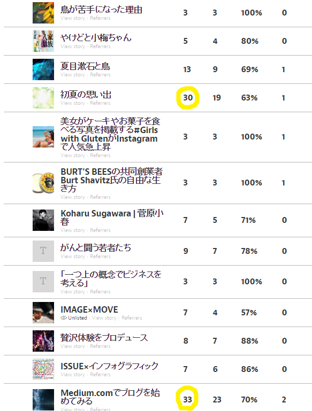Click Referrers under Koharu Sugawara story
The height and width of the screenshot is (411, 312).
[100, 230]
